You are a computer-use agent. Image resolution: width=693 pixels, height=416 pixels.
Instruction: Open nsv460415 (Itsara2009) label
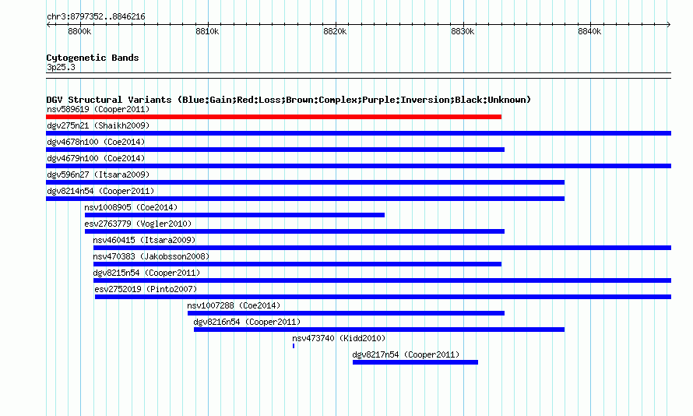tap(144, 240)
